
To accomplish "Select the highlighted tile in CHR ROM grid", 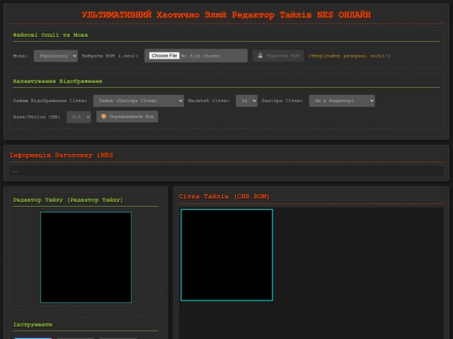I will [x=226, y=255].
